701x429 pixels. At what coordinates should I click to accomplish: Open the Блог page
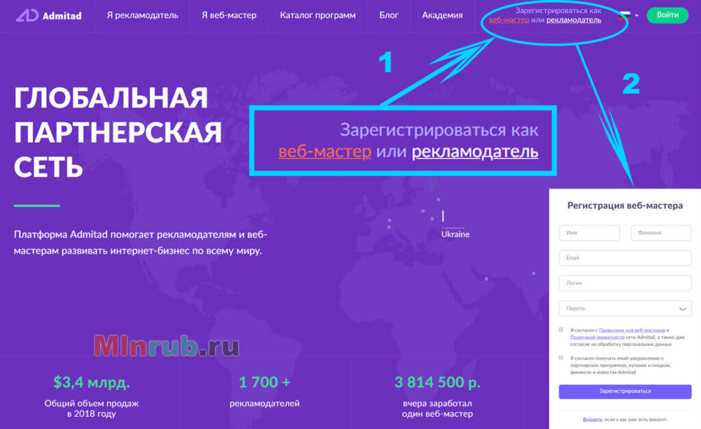(389, 15)
